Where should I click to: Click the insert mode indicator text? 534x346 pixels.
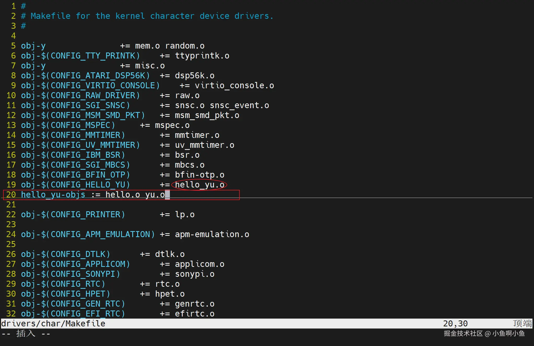(26, 333)
